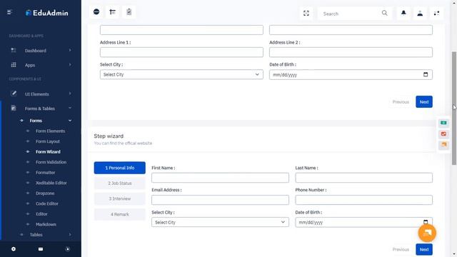This screenshot has width=457, height=257.
Task: Open Markdown in the sidebar
Action: 46,224
